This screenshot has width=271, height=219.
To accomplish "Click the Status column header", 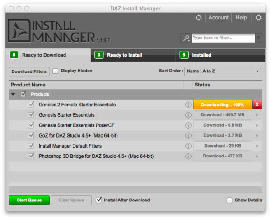I will 222,85.
